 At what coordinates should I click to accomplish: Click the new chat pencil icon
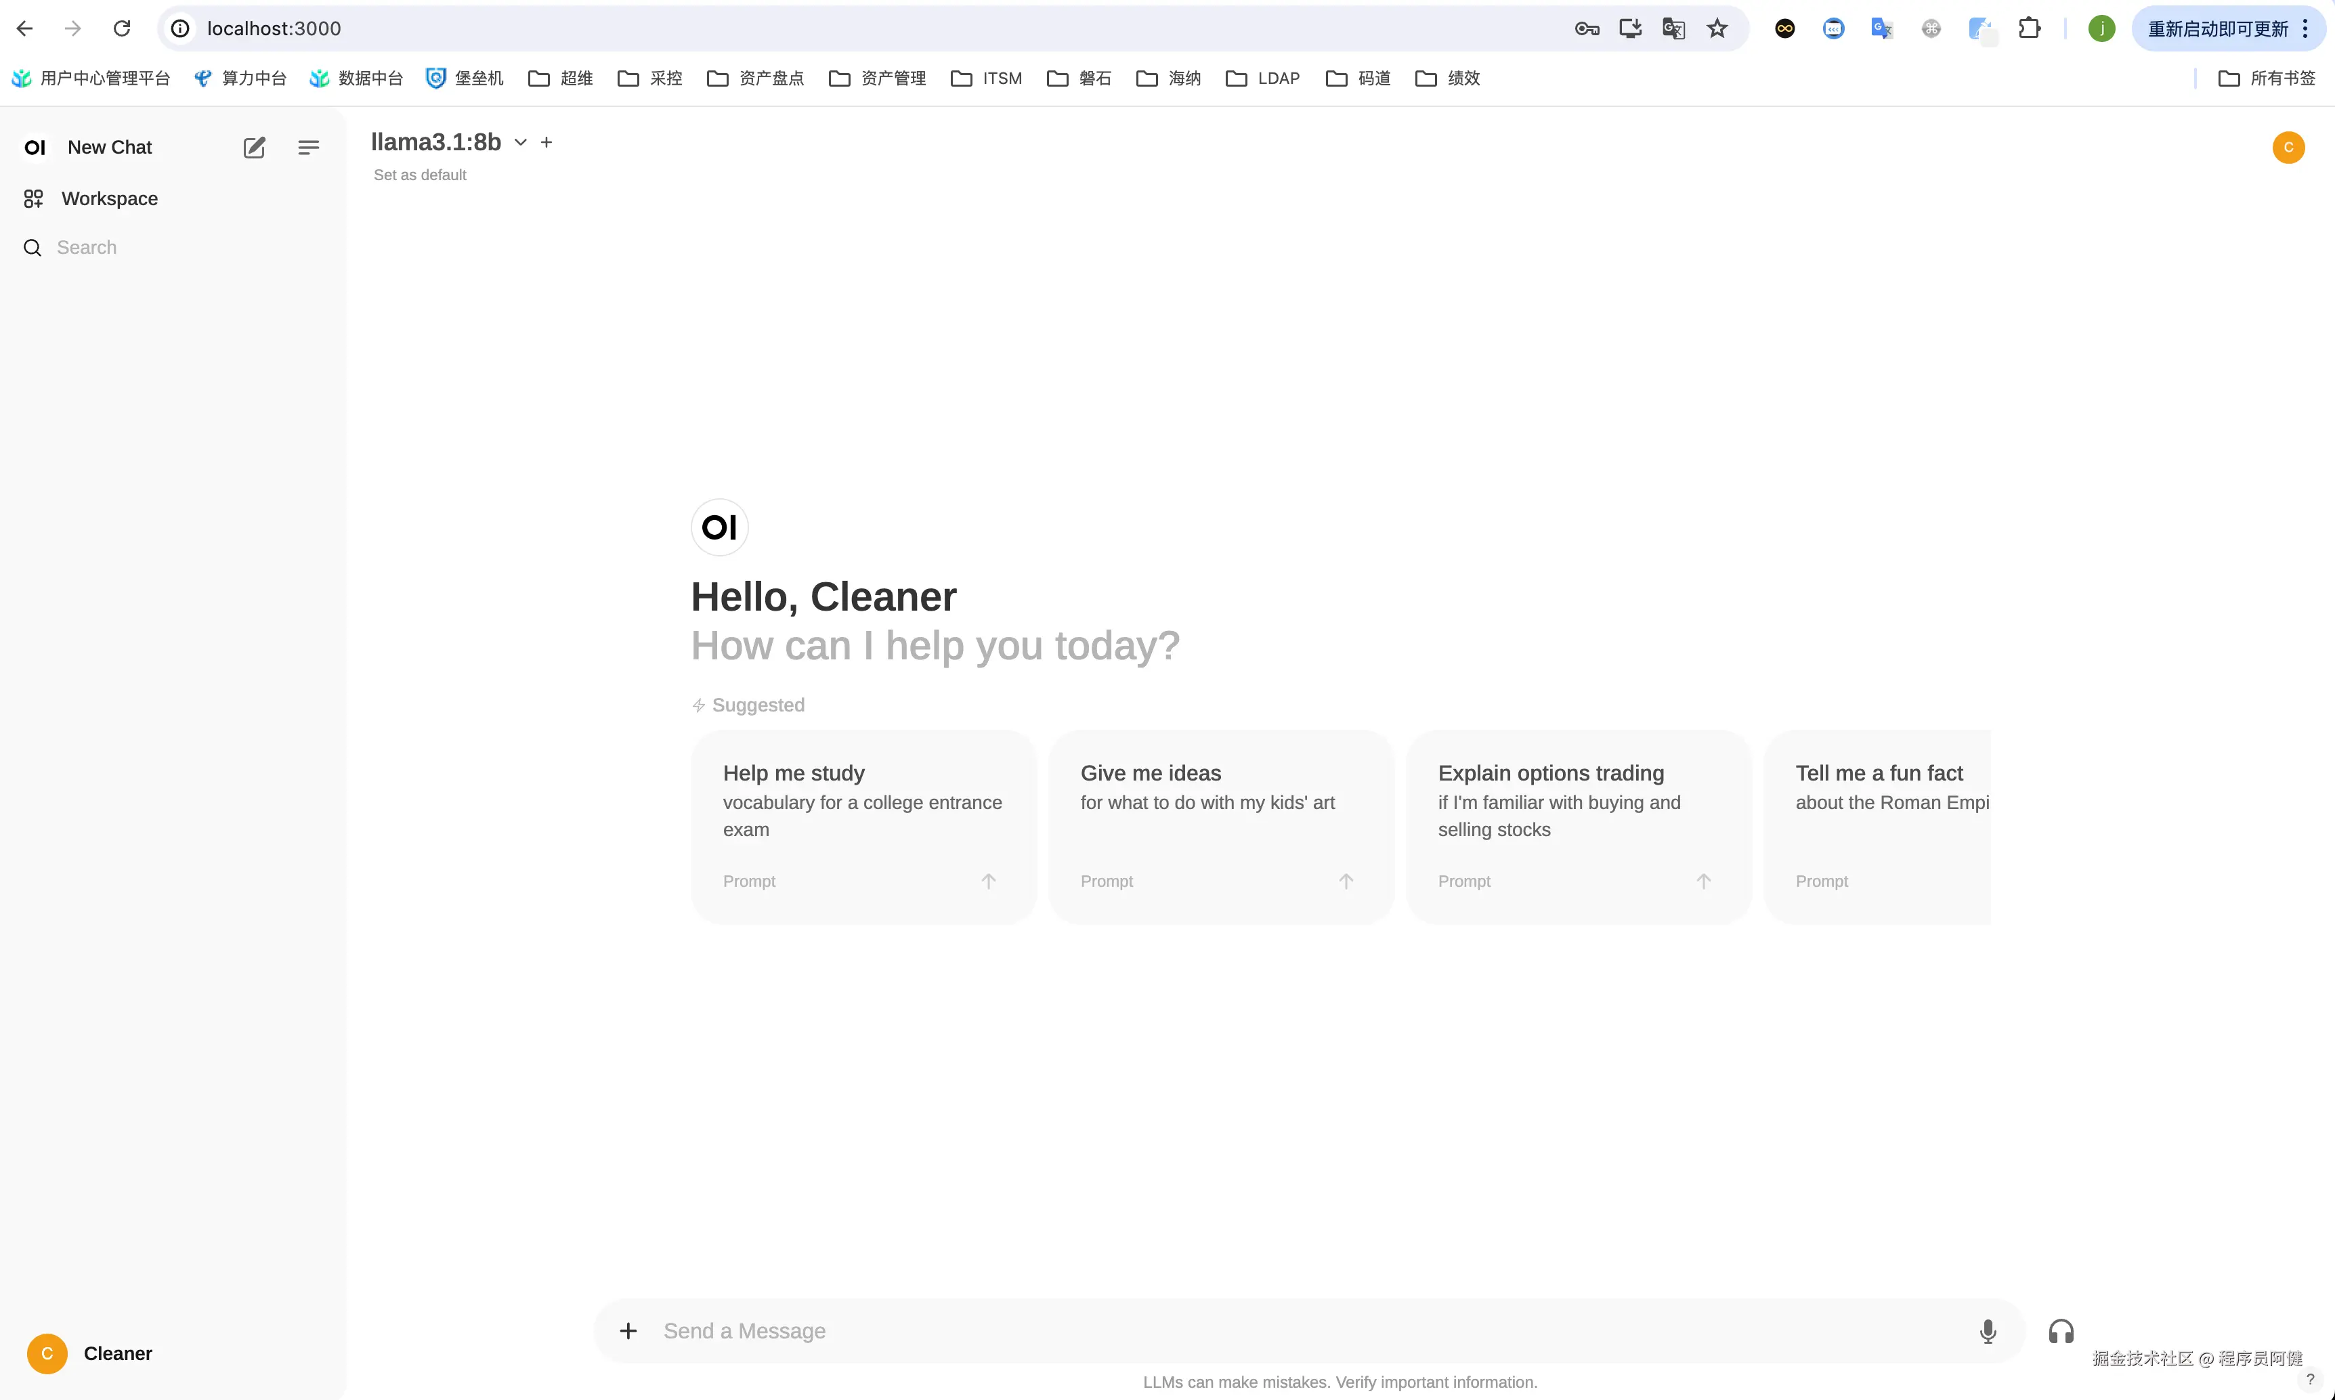pyautogui.click(x=254, y=147)
